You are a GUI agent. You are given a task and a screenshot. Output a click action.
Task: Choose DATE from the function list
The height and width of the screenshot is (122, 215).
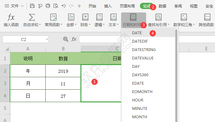coord(148,33)
